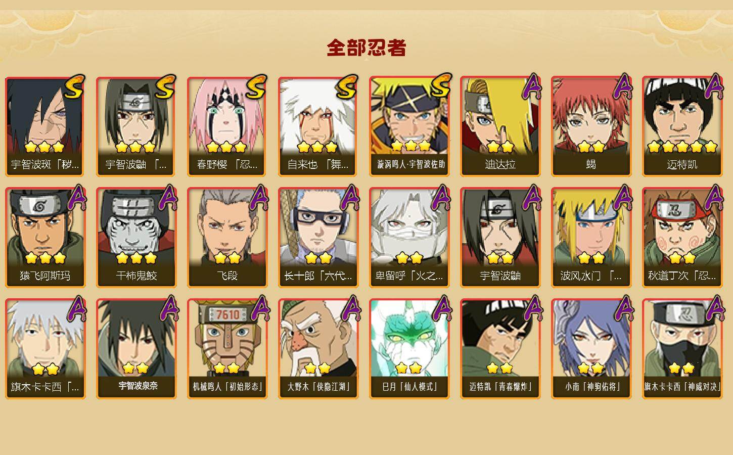Select the 机械鸣人「初始形态」 card
The width and height of the screenshot is (733, 455).
point(227,349)
